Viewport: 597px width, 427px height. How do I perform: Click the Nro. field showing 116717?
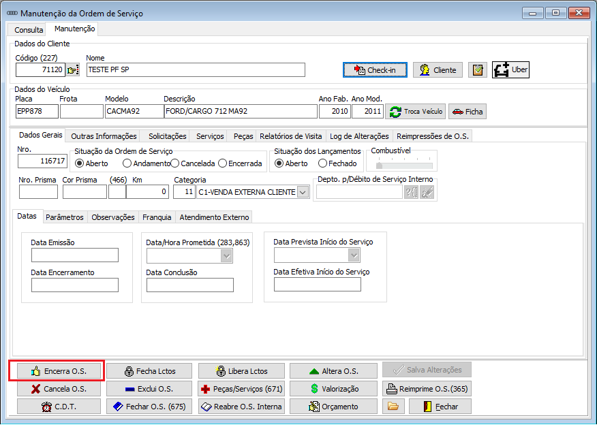coord(42,161)
